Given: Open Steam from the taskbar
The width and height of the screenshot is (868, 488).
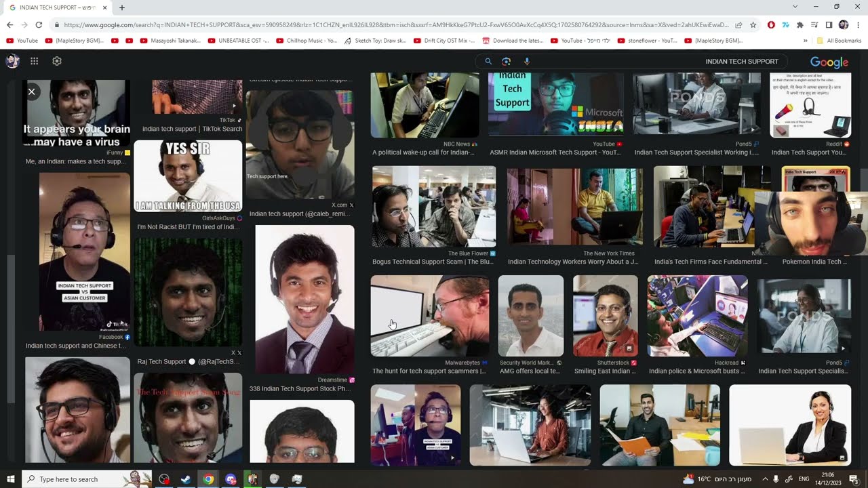Looking at the screenshot, I should pos(185,479).
